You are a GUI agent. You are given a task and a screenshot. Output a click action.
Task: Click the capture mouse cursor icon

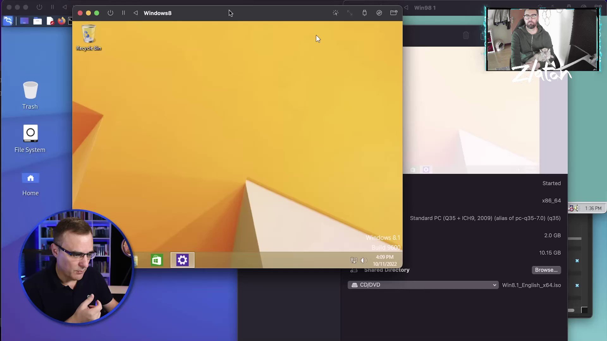[x=335, y=13]
